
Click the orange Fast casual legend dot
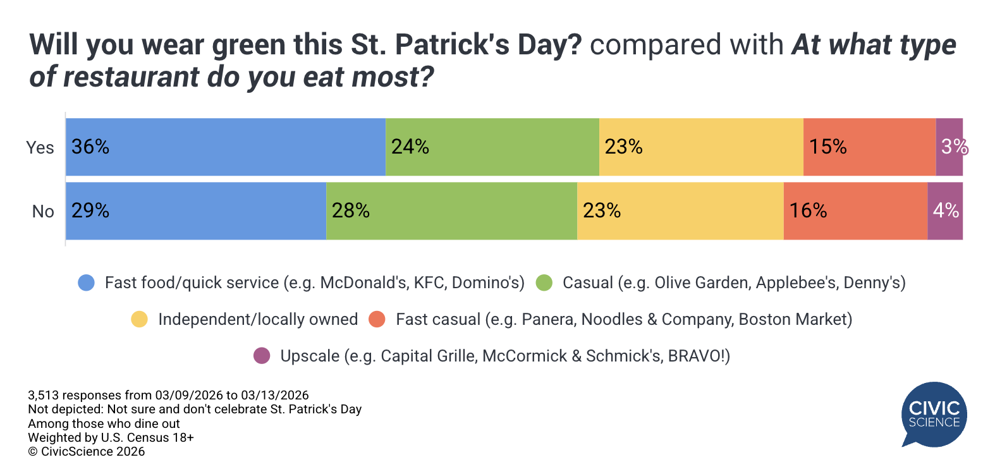[x=377, y=319]
